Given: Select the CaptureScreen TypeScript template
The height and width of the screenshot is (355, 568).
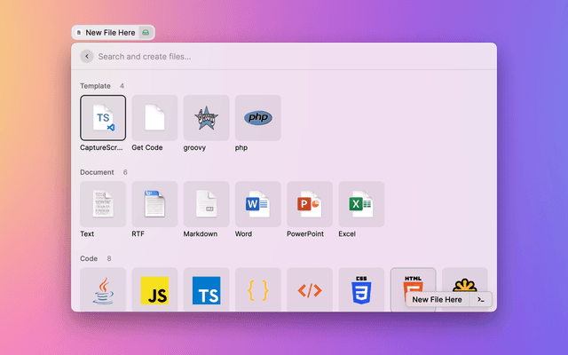Looking at the screenshot, I should (x=103, y=118).
